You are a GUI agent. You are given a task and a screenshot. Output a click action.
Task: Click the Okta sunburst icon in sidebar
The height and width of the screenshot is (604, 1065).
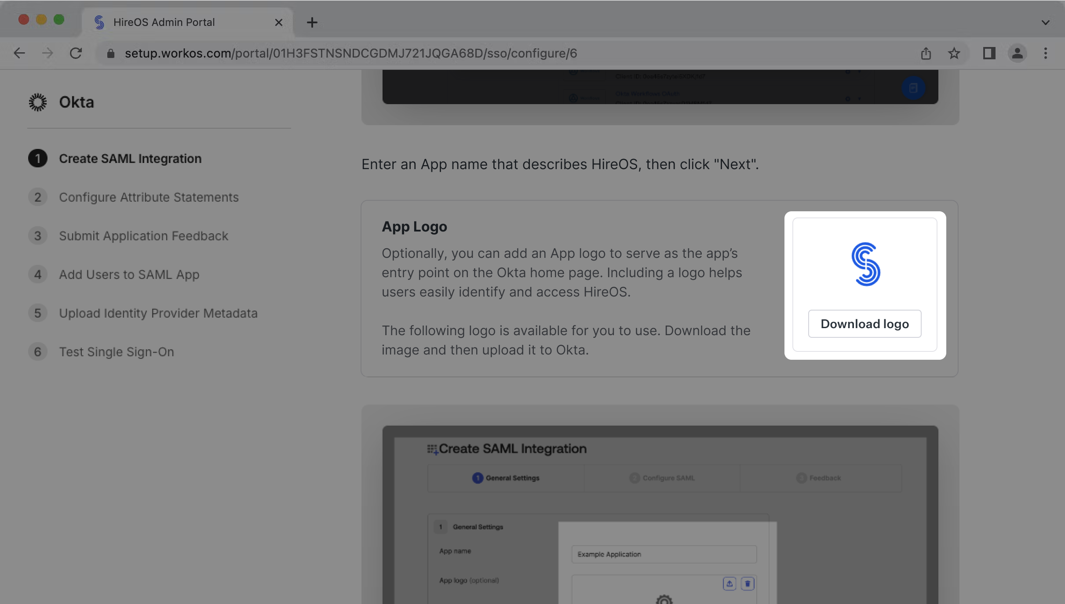point(37,102)
